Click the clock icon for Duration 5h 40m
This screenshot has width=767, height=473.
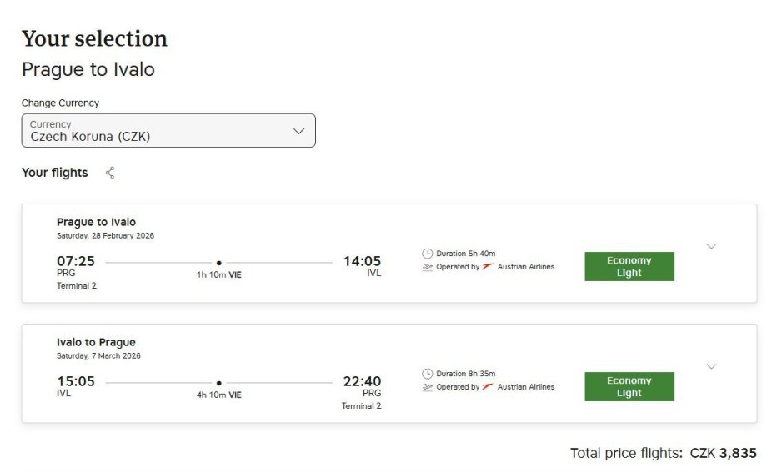428,254
